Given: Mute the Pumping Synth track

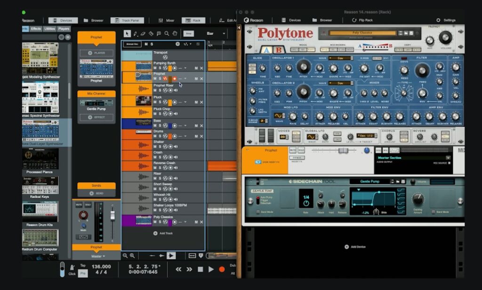Looking at the screenshot, I should pyautogui.click(x=155, y=68).
